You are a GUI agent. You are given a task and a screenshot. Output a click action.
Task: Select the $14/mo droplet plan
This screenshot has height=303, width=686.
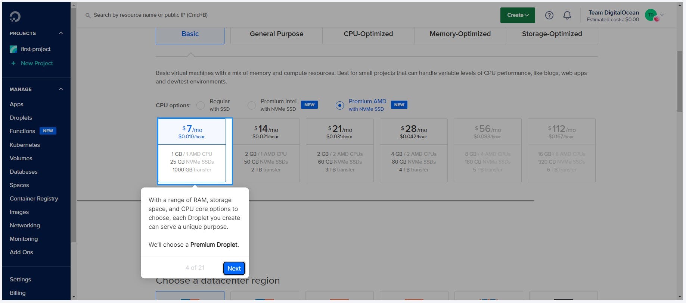[x=266, y=151]
